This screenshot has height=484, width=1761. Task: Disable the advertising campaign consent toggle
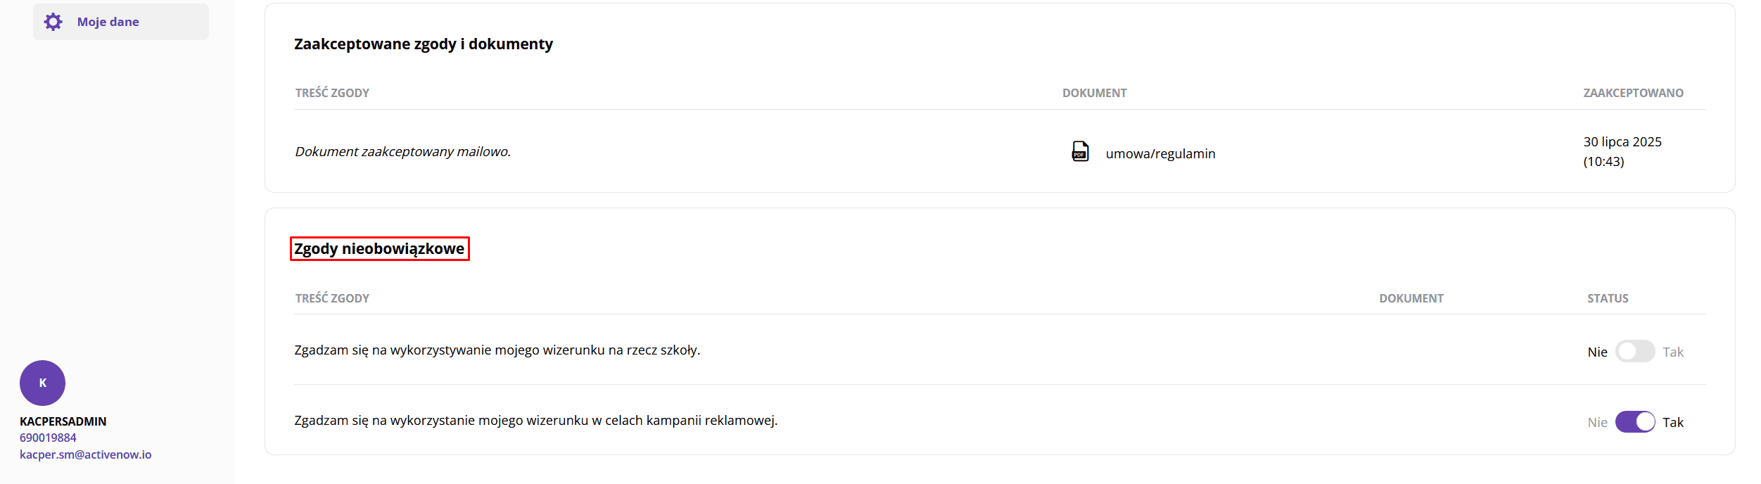pos(1635,421)
